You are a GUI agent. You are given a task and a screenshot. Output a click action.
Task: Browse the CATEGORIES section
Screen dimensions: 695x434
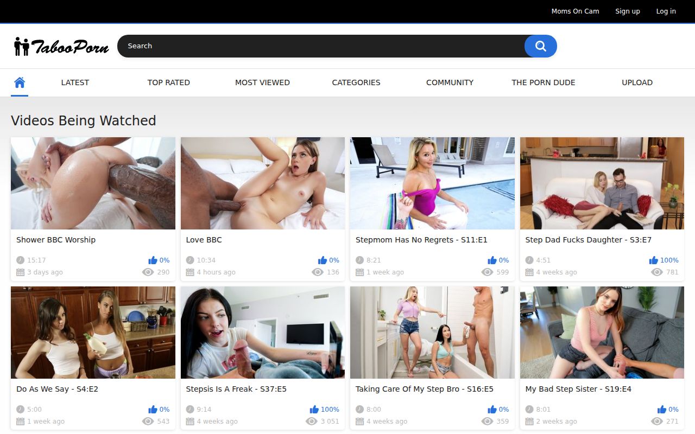click(x=356, y=82)
